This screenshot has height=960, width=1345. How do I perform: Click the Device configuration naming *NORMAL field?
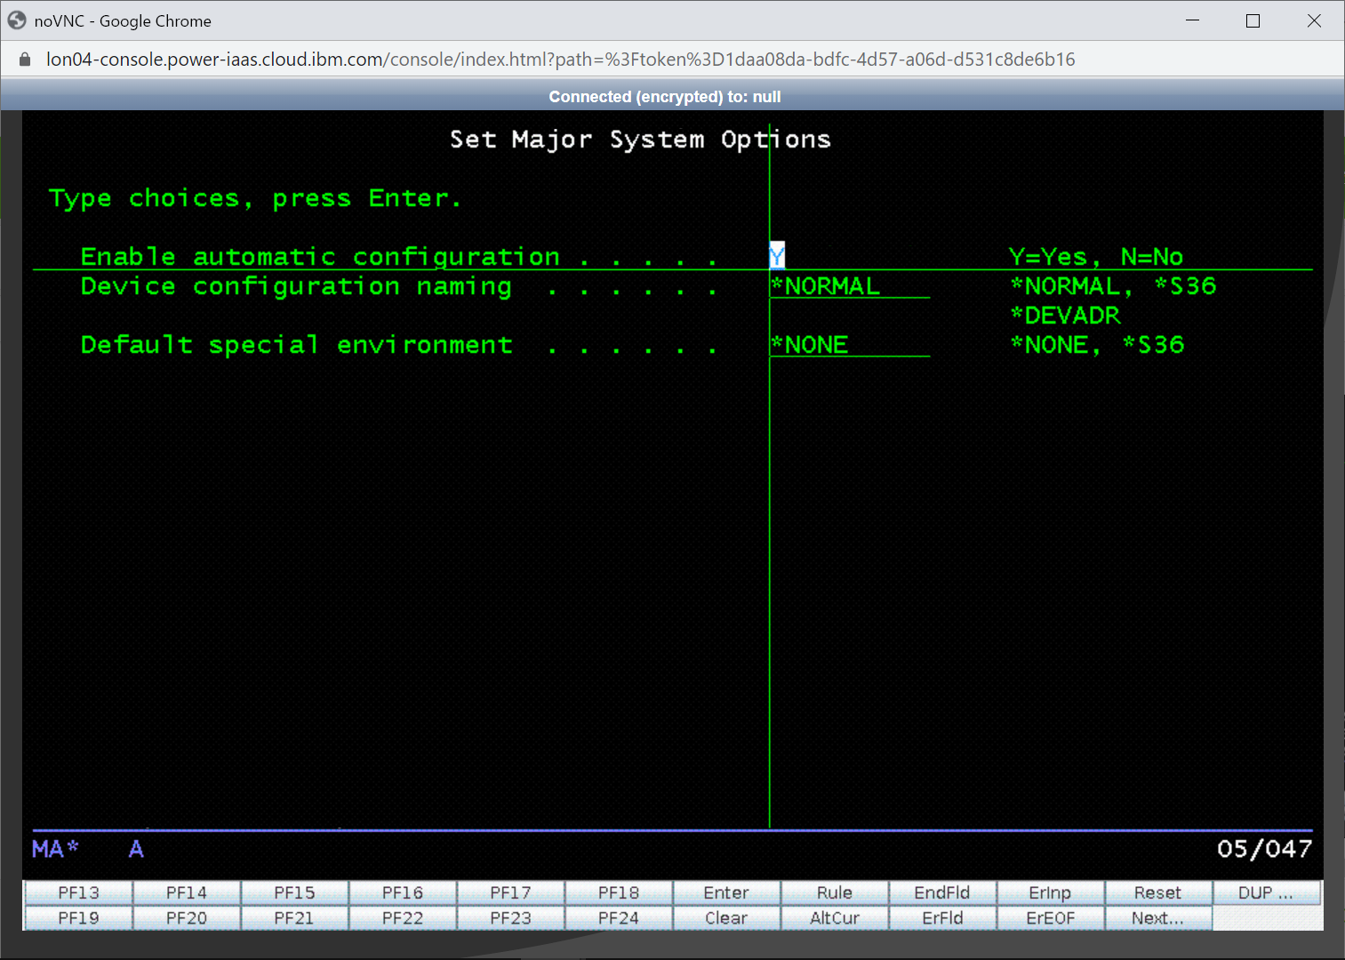850,286
